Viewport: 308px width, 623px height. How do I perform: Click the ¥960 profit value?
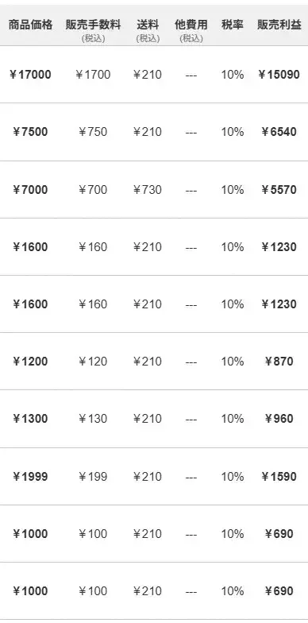click(x=279, y=418)
